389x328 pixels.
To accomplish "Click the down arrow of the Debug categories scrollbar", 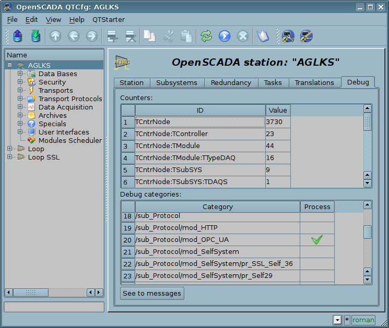I will tap(368, 280).
